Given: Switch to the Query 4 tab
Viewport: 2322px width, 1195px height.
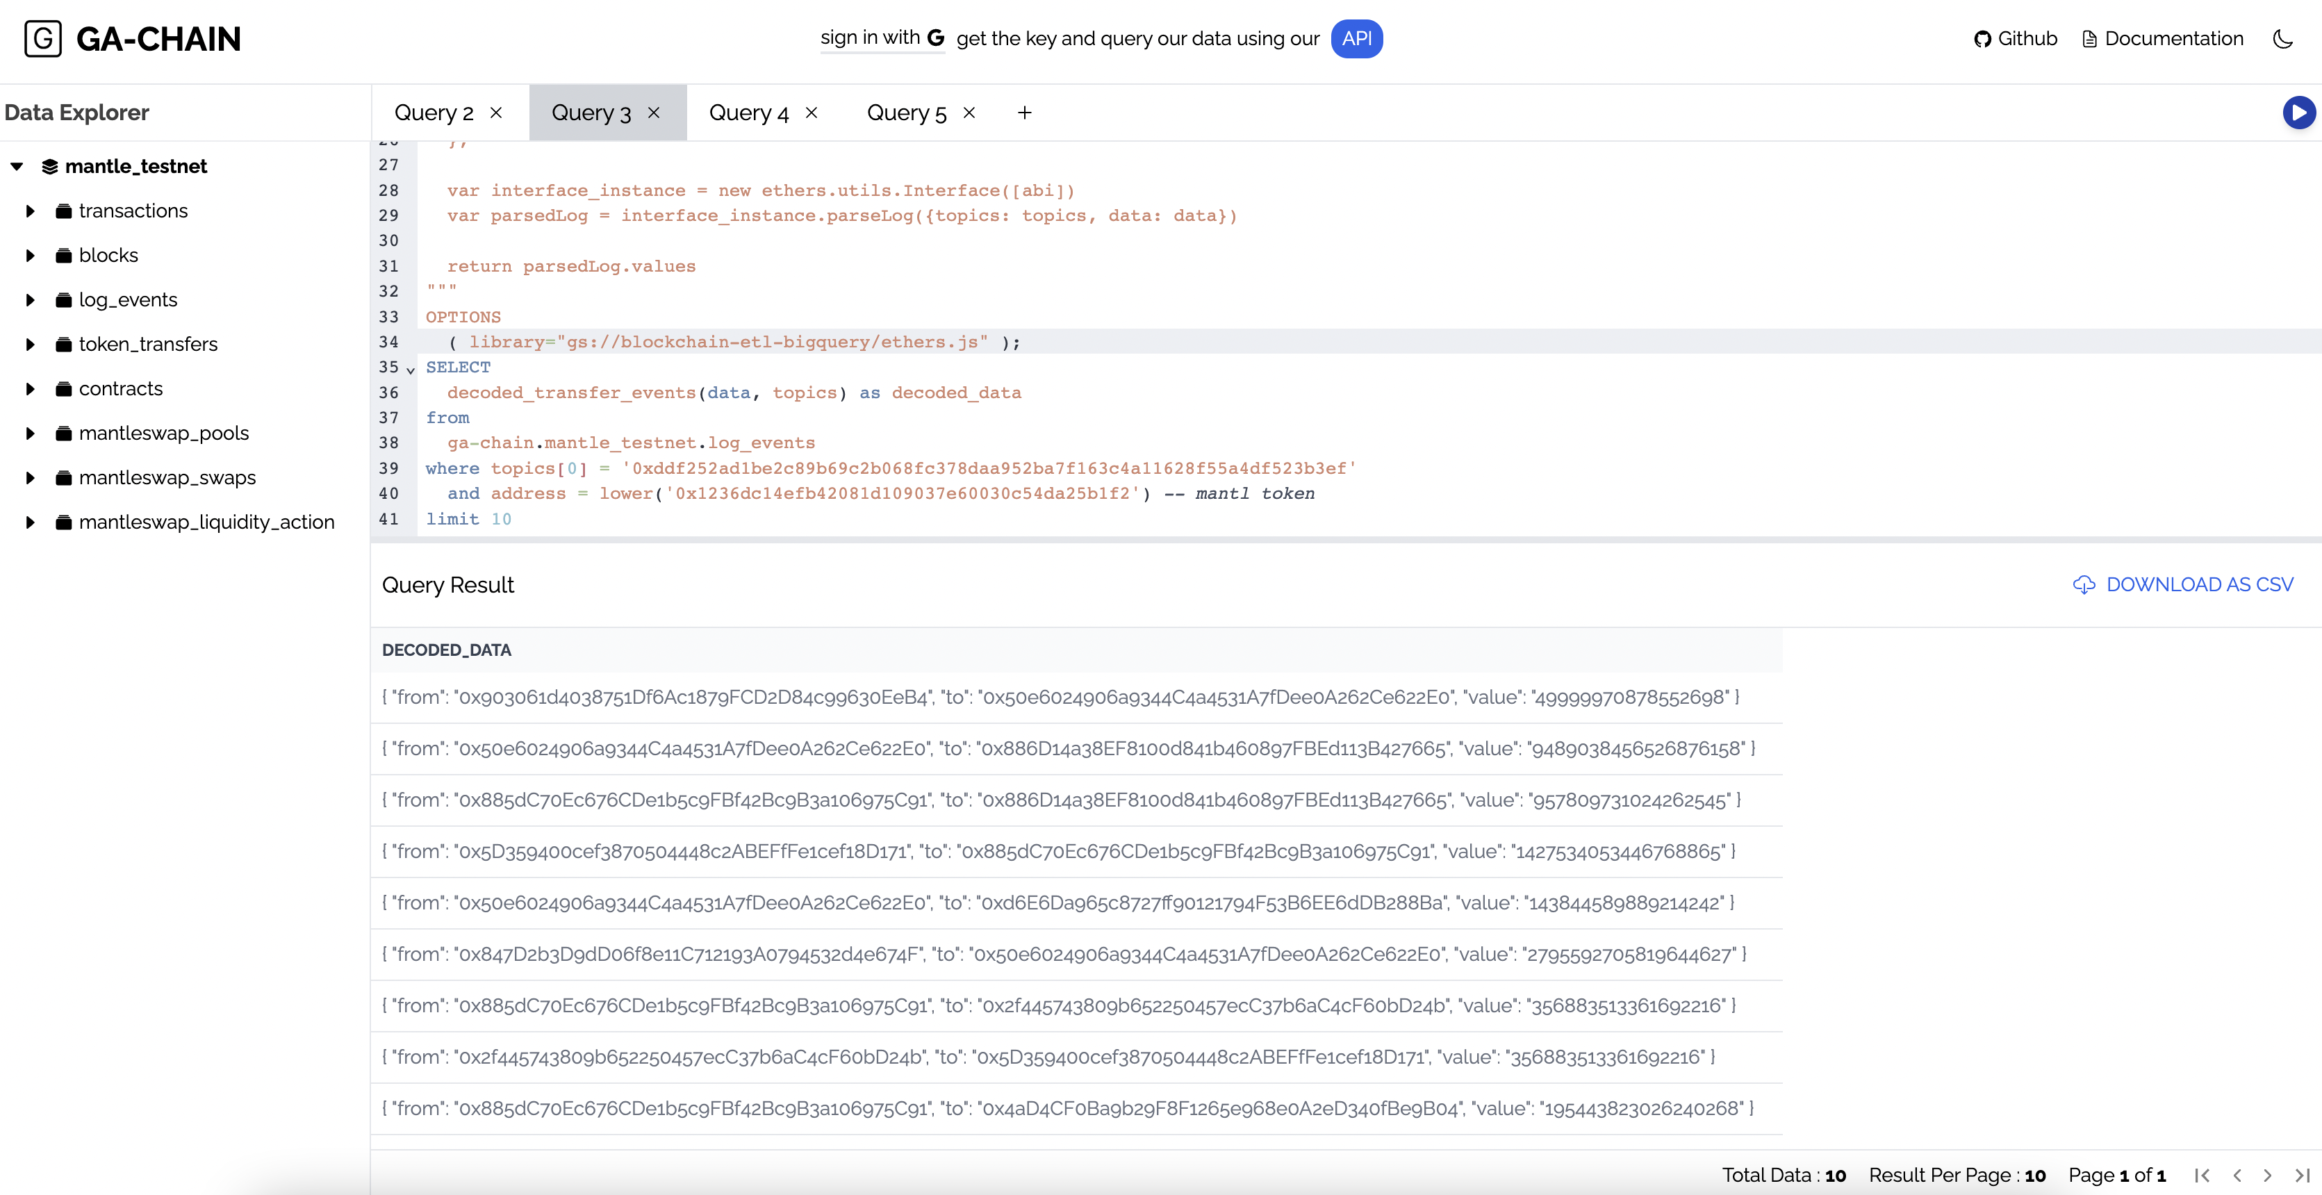Looking at the screenshot, I should click(748, 112).
